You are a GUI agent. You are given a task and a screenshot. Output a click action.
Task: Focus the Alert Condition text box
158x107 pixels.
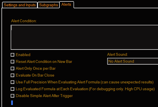click(x=84, y=37)
